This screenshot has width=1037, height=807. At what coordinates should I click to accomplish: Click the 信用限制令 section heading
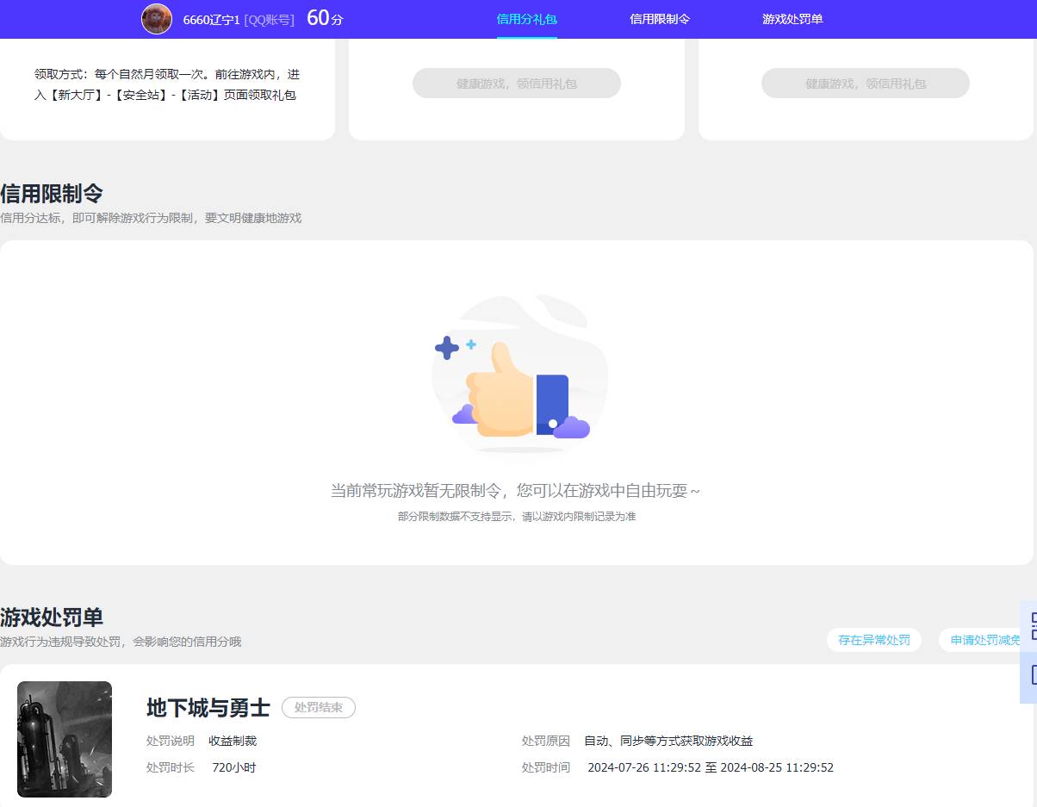click(52, 193)
